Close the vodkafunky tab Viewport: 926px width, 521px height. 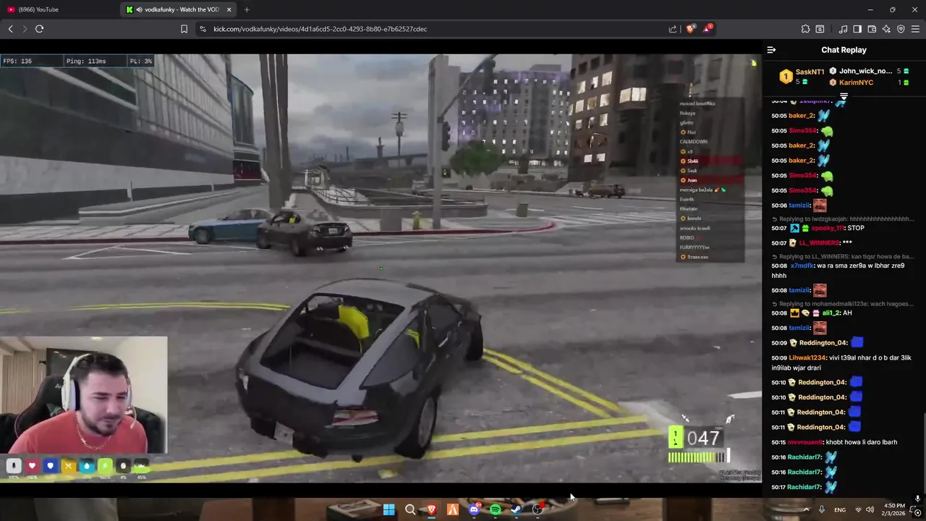pos(229,9)
